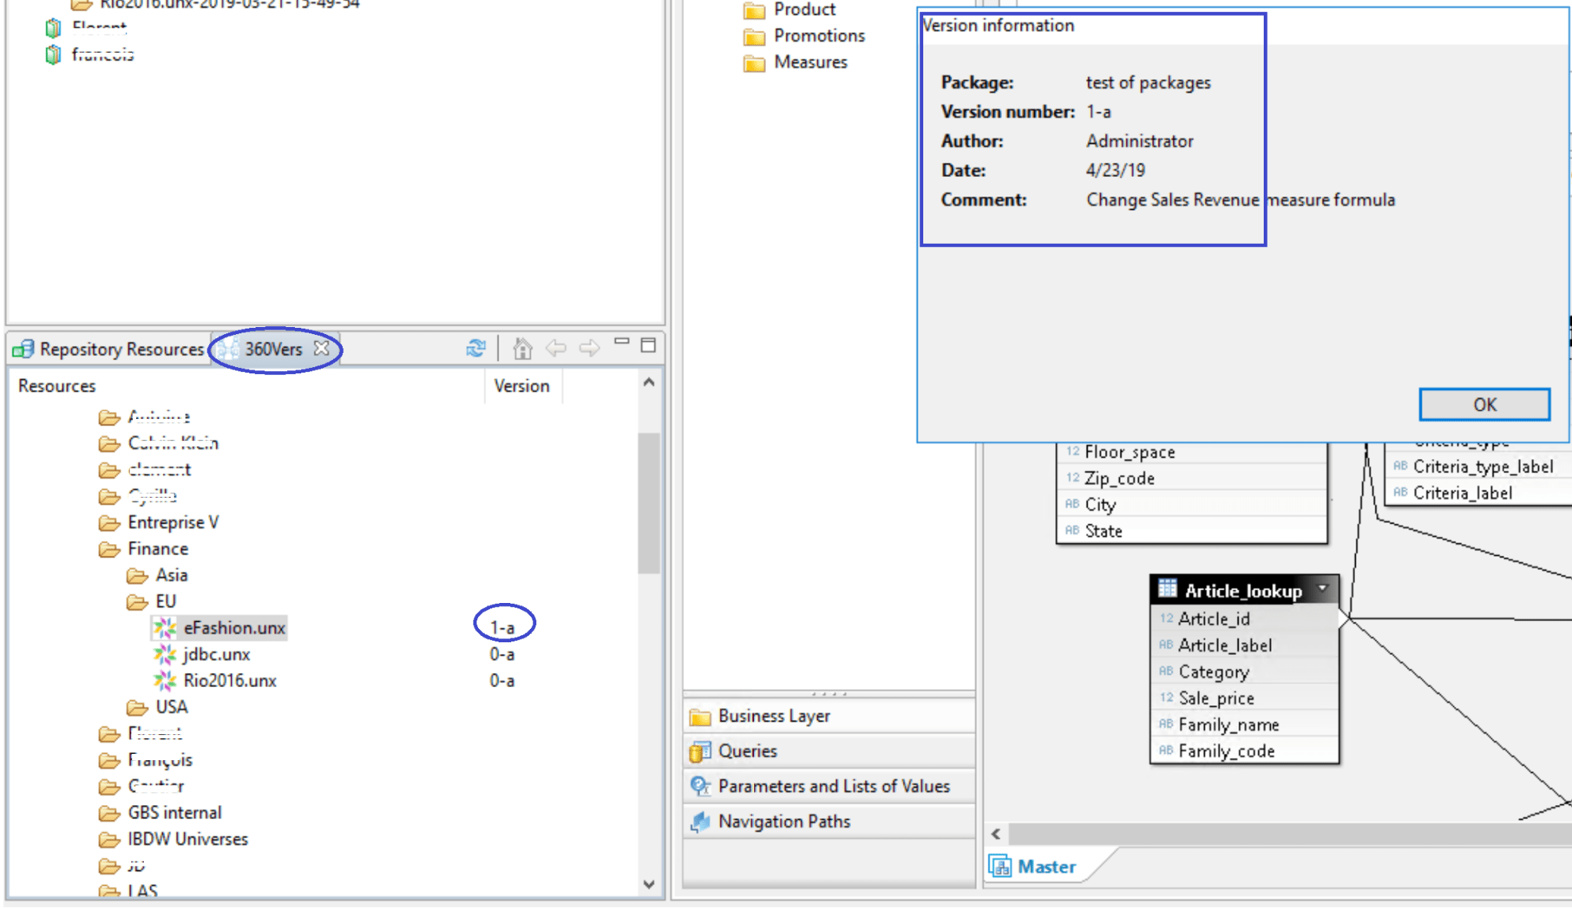Open the Business Layer section
1572x908 pixels.
click(x=829, y=716)
